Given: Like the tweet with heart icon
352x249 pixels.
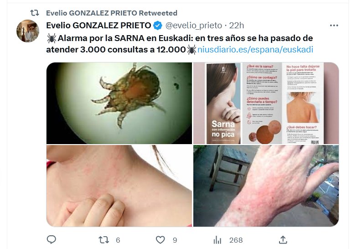Looking at the screenshot, I should click(160, 240).
